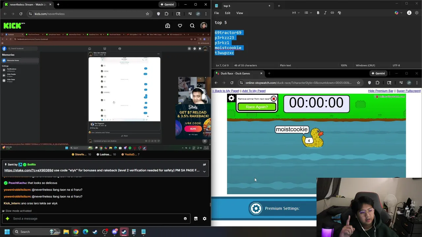Open the stake.com pinned link
This screenshot has width=422, height=237.
point(29,171)
